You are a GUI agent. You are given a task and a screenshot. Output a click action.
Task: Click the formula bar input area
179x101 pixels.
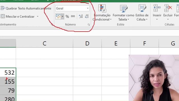pyautogui.click(x=89, y=33)
